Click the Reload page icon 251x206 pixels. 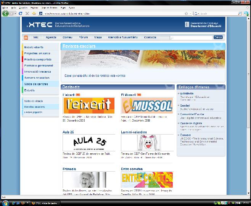[x=21, y=13]
